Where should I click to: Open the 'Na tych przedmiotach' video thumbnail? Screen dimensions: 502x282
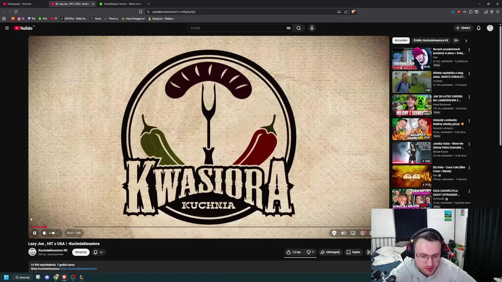pos(412,58)
